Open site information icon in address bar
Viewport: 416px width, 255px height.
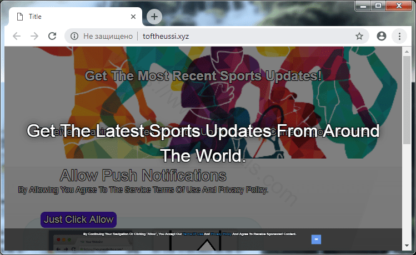[74, 36]
